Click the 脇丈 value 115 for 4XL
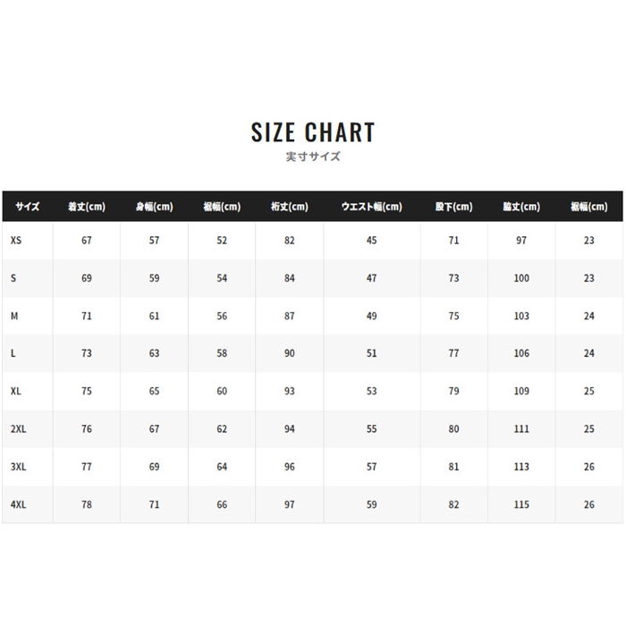This screenshot has height=626, width=626. (521, 504)
